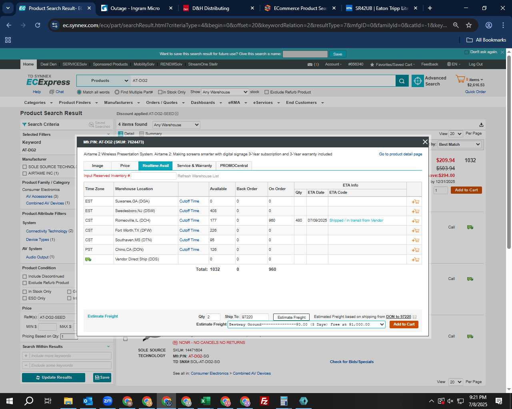Add Suwanee, GA warehouse row to cart

point(415,202)
